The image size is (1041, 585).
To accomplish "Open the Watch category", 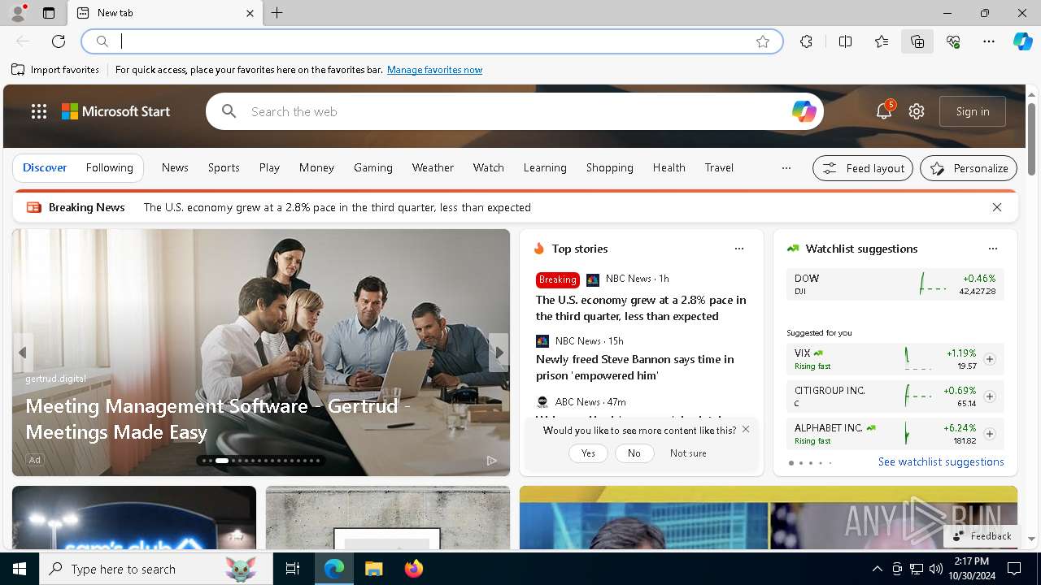I will (489, 167).
